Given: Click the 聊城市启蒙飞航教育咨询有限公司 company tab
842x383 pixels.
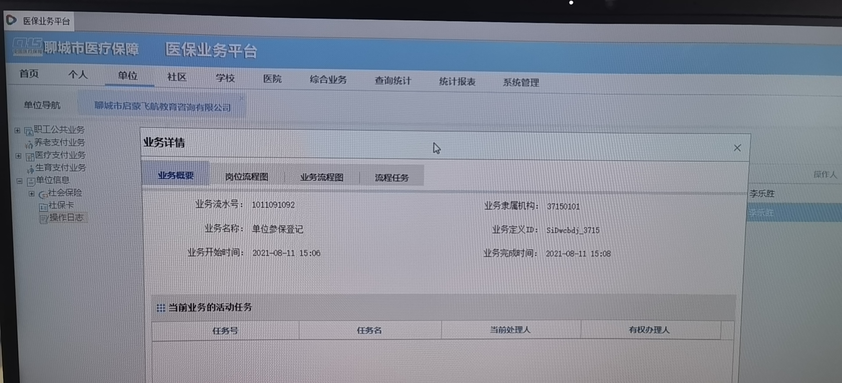Looking at the screenshot, I should (162, 107).
